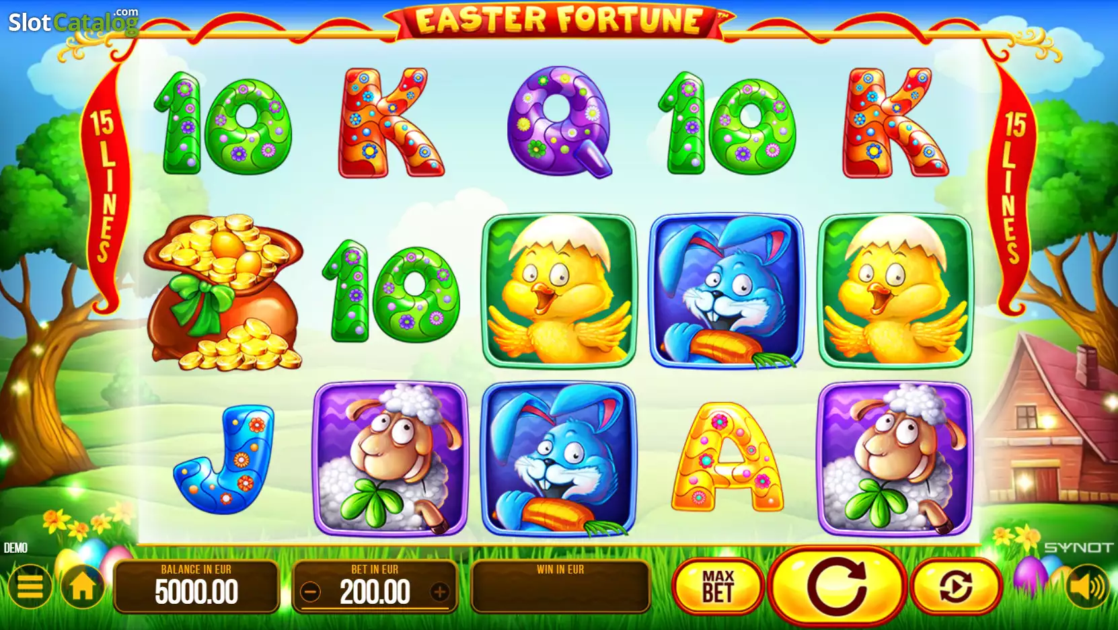This screenshot has width=1118, height=630.
Task: Mute the game sound
Action: click(1087, 586)
